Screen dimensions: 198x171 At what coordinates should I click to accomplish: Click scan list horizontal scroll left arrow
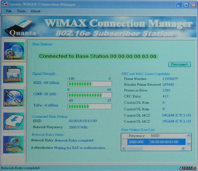pyautogui.click(x=123, y=148)
